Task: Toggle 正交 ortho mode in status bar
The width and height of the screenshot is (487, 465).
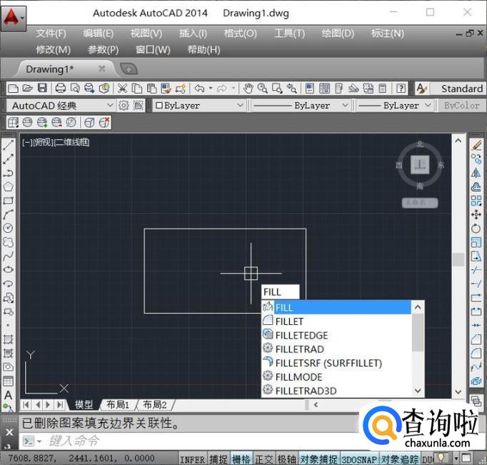Action: tap(264, 459)
